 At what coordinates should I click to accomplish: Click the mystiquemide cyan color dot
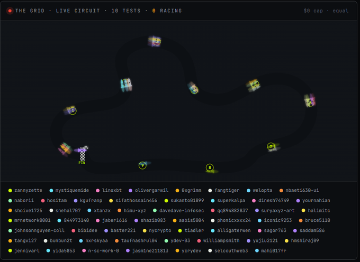pos(51,191)
